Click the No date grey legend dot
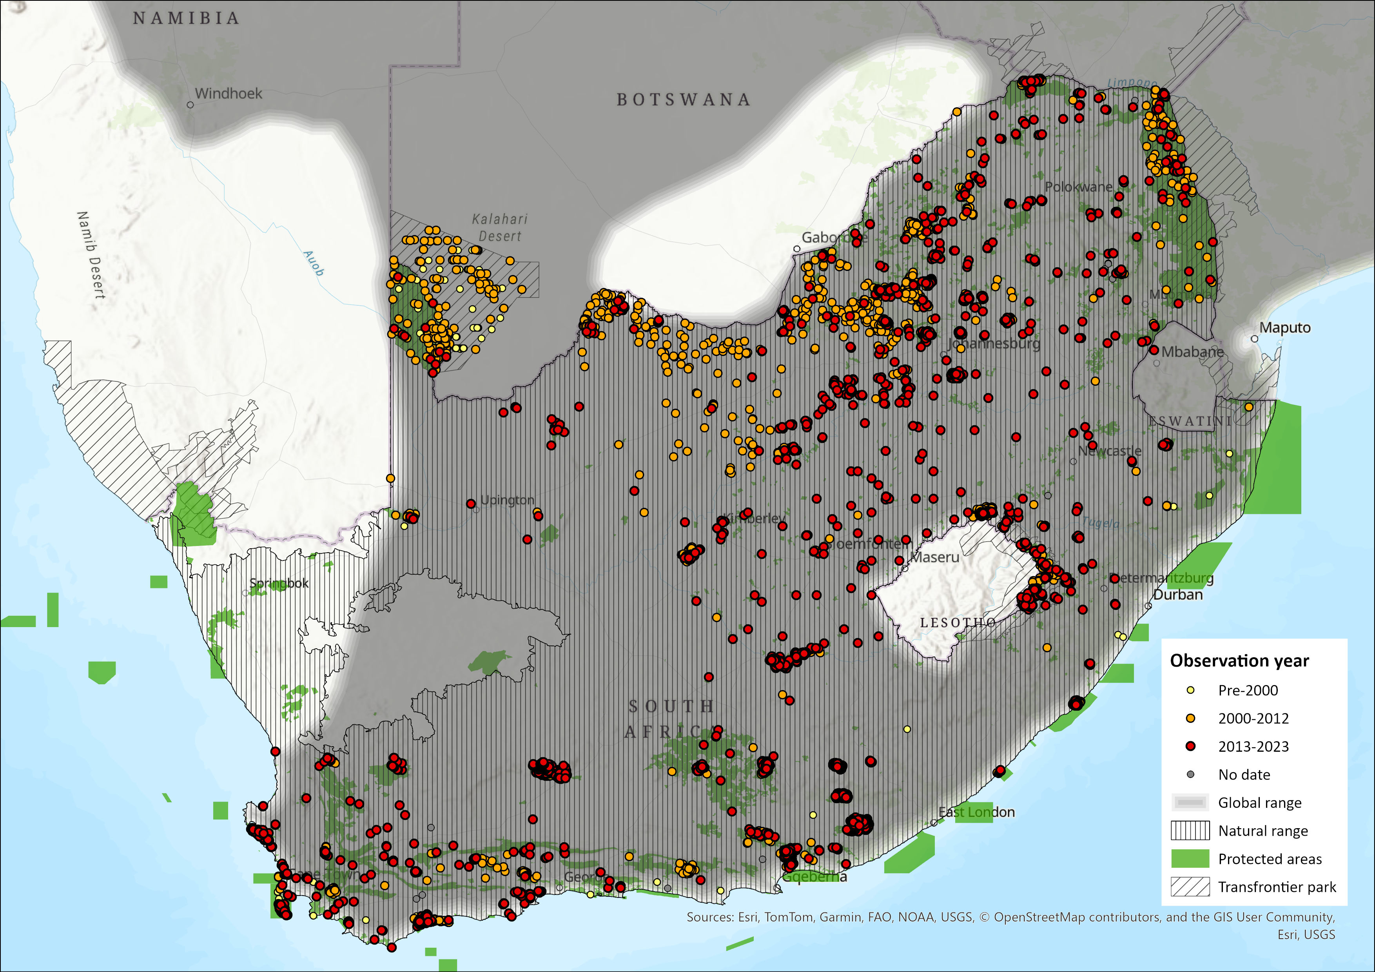This screenshot has height=972, width=1375. click(1190, 774)
